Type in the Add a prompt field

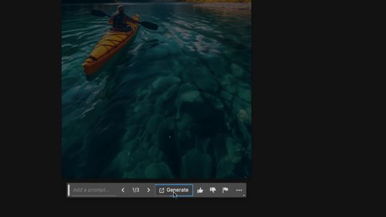pyautogui.click(x=94, y=190)
